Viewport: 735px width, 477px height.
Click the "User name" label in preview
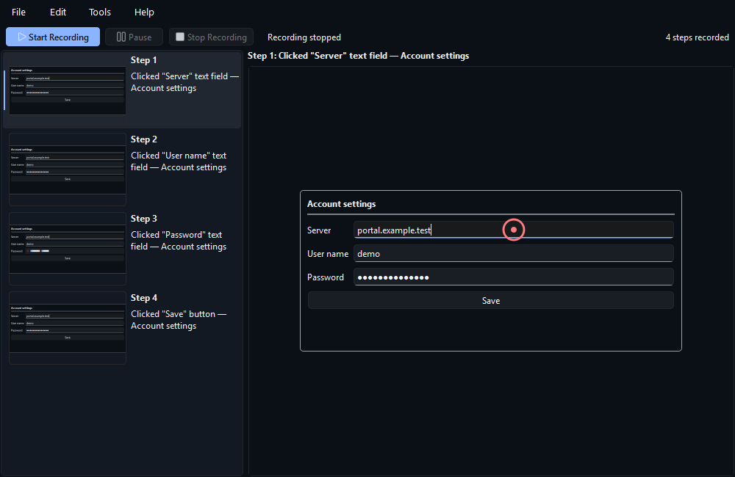[328, 254]
